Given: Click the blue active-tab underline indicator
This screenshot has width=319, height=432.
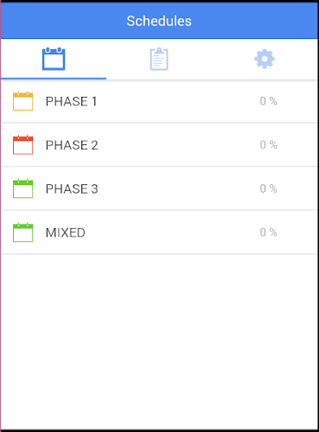Looking at the screenshot, I should point(54,78).
